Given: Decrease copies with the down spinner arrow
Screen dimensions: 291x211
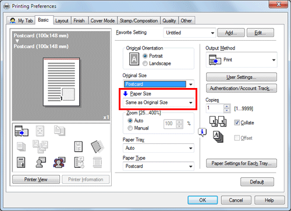Looking at the screenshot, I should point(226,111).
